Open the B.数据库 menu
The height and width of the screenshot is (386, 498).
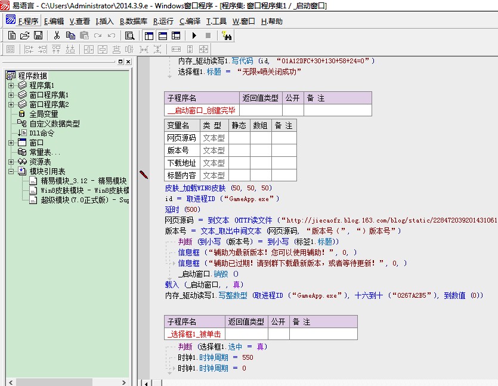pos(134,21)
